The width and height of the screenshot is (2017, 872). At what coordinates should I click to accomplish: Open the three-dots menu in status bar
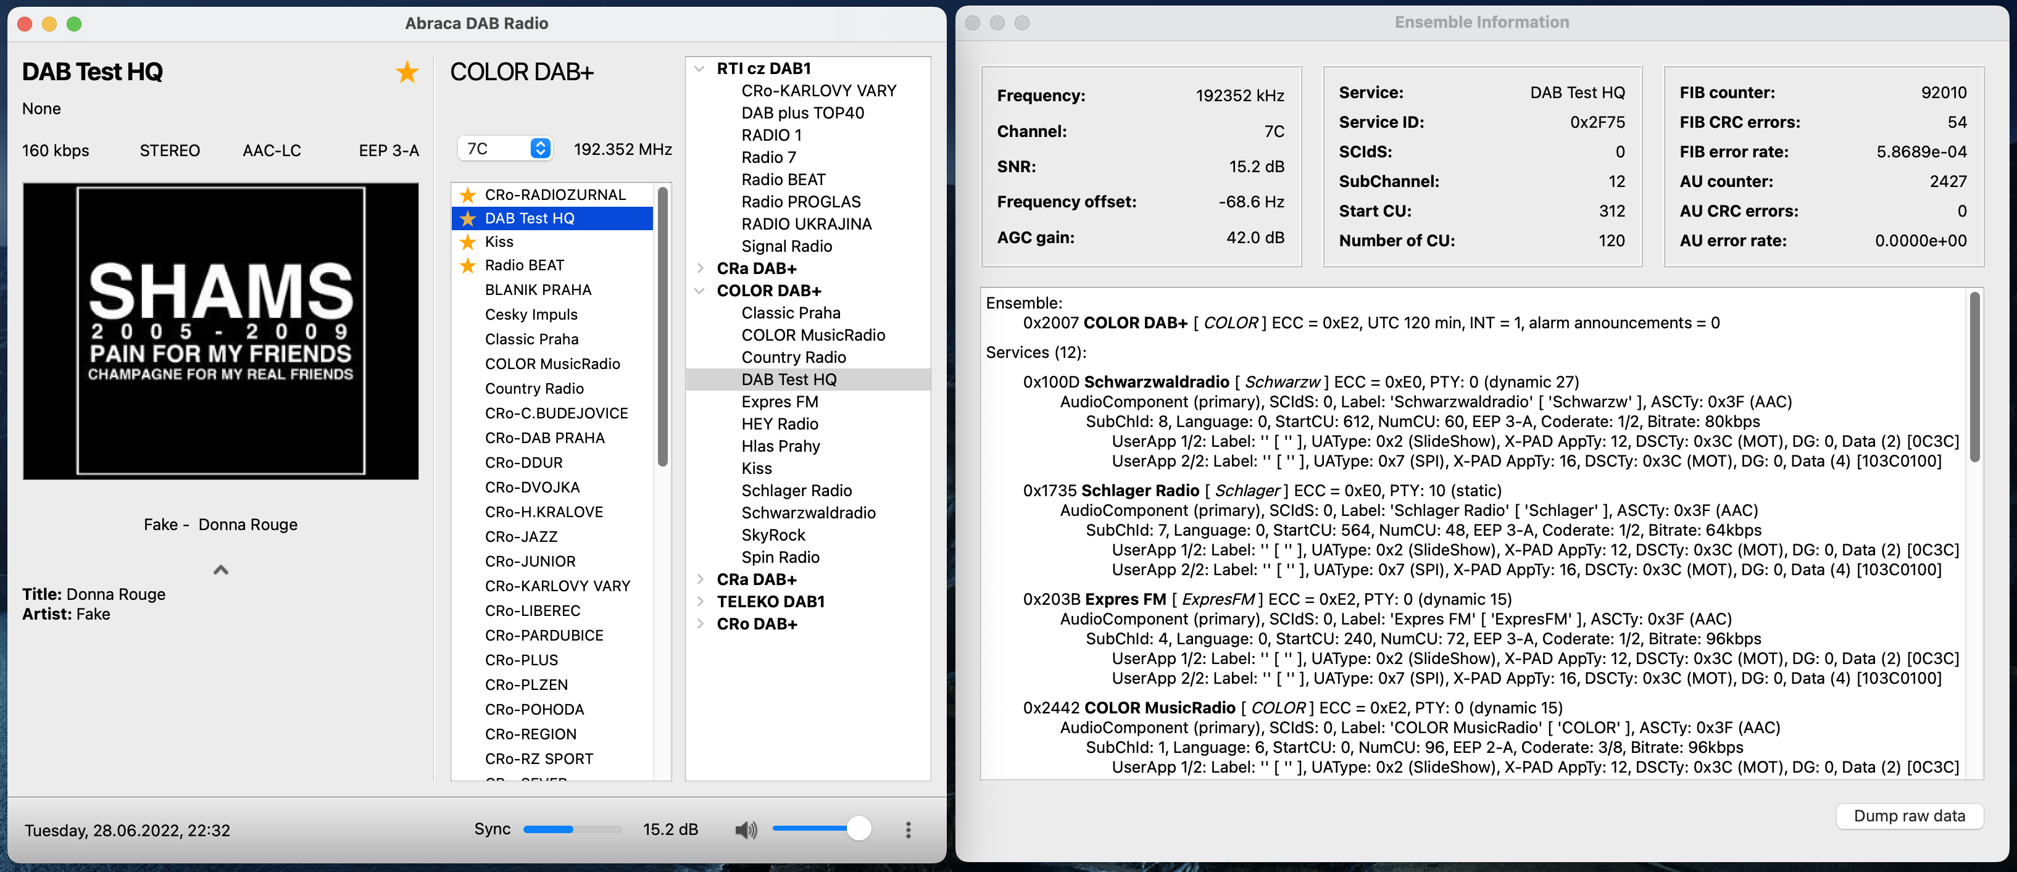click(907, 829)
